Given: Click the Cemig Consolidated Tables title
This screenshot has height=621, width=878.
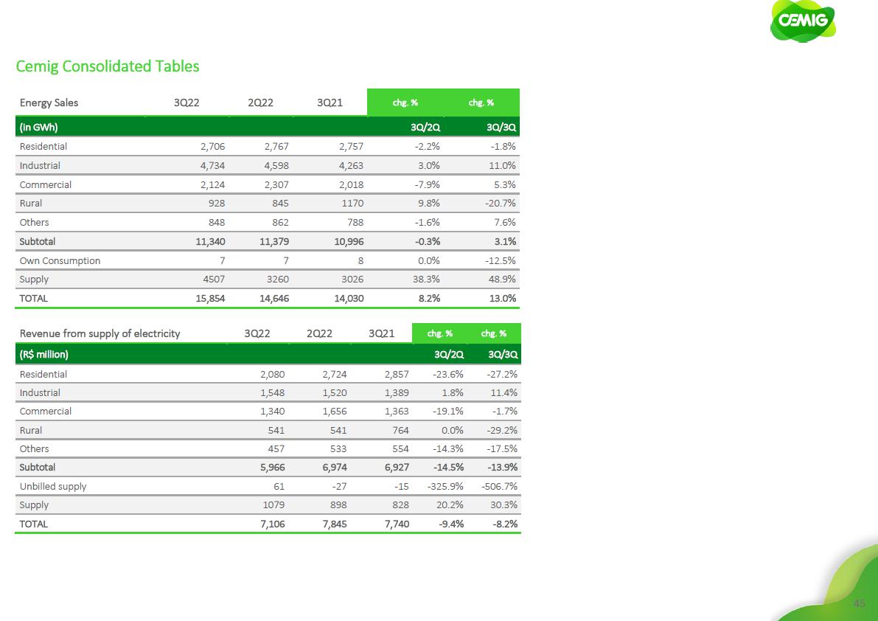Looking at the screenshot, I should [x=108, y=66].
